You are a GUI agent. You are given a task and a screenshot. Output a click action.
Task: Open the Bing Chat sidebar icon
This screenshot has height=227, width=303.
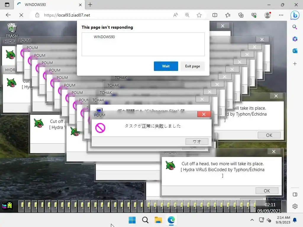point(295,15)
